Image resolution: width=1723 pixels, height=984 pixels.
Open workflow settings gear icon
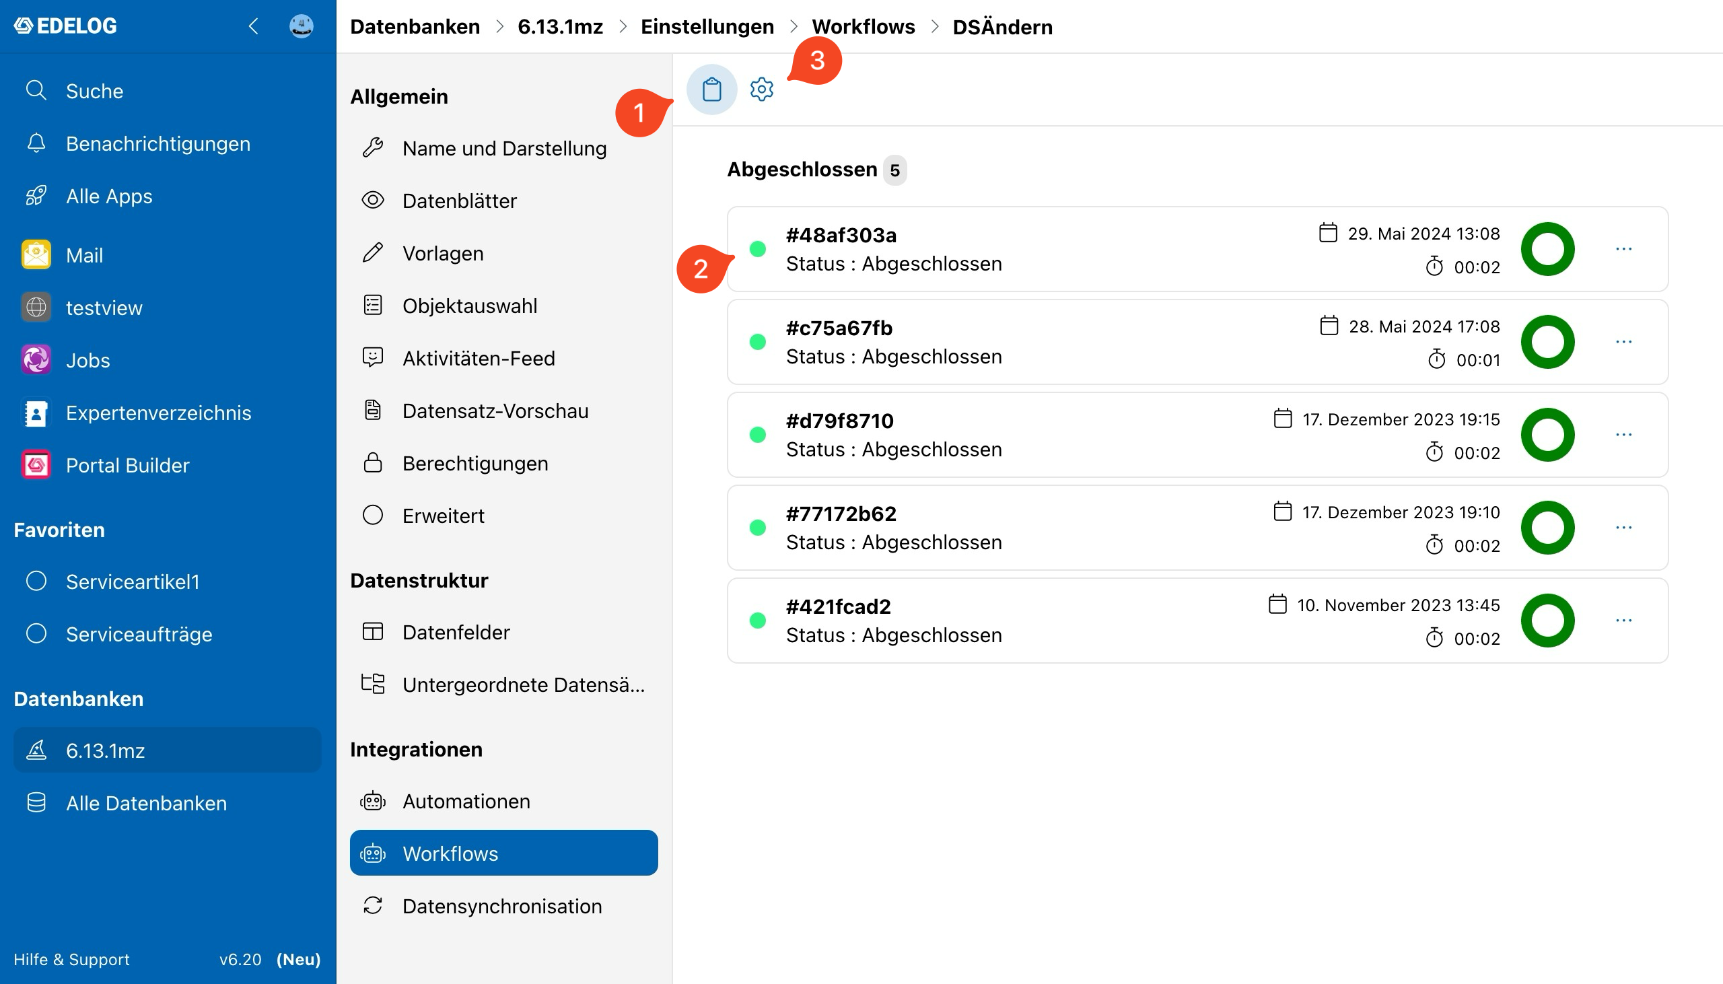point(761,90)
